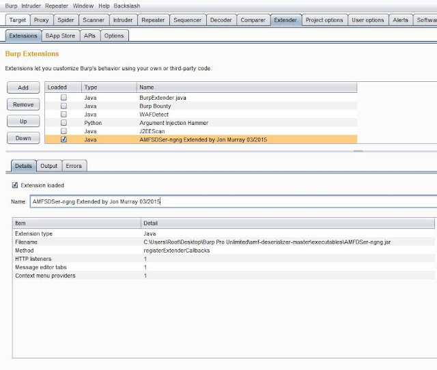The height and width of the screenshot is (370, 437).
Task: Select the WAFDetect extension row
Action: 201,114
